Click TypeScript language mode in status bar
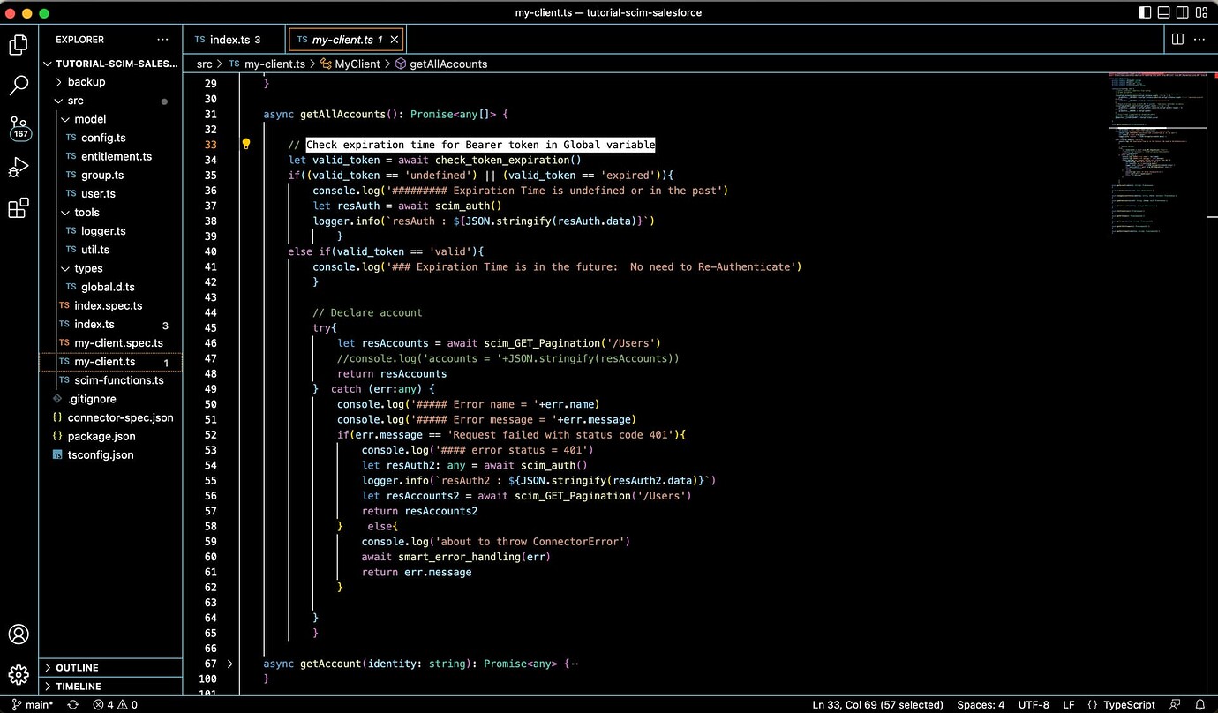 1129,704
